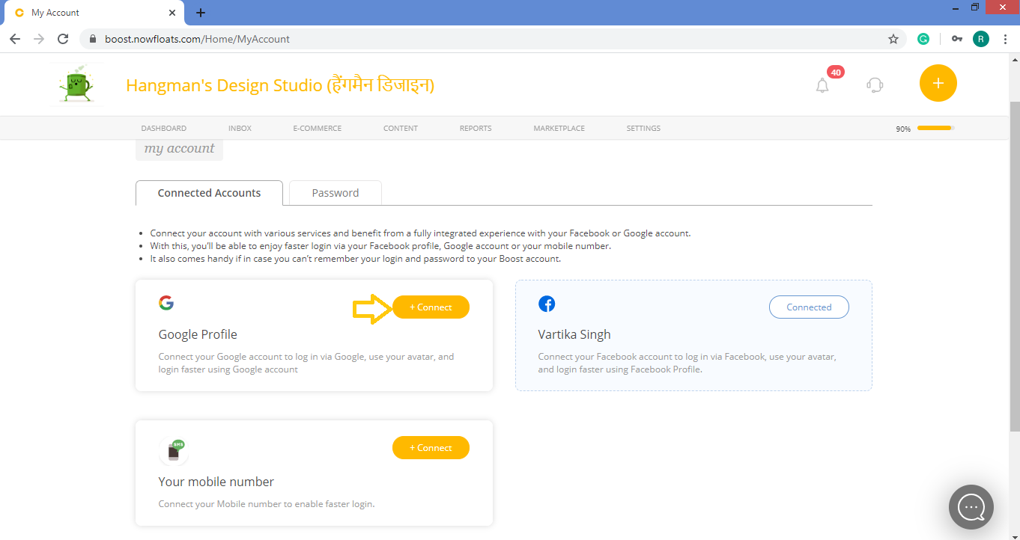Open the INBOX menu
This screenshot has width=1020, height=540.
[x=240, y=129]
